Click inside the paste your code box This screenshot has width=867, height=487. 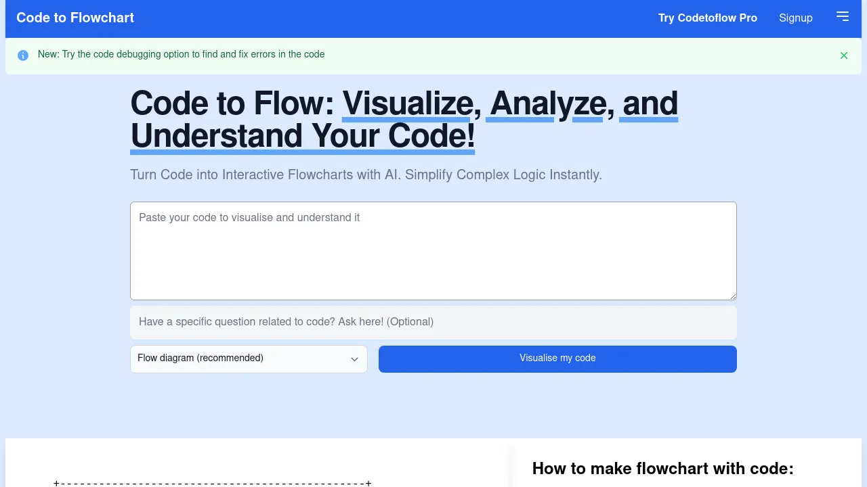pyautogui.click(x=433, y=250)
